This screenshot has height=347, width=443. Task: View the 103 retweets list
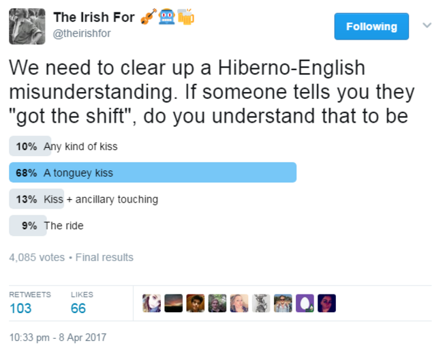tap(30, 303)
